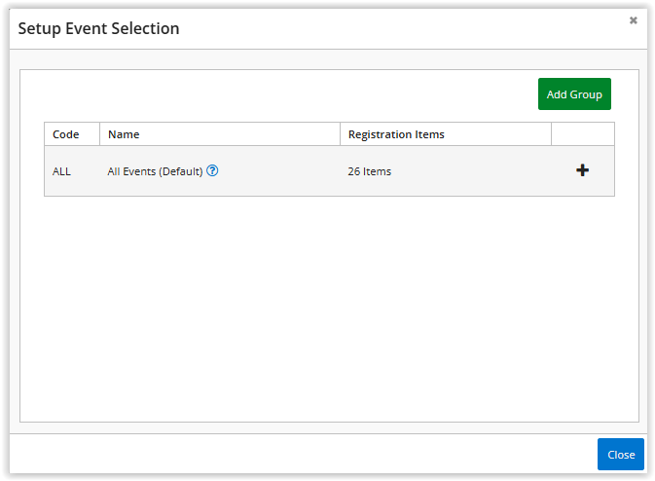
Task: Click the plus icon in the All Events row
Action: point(582,170)
